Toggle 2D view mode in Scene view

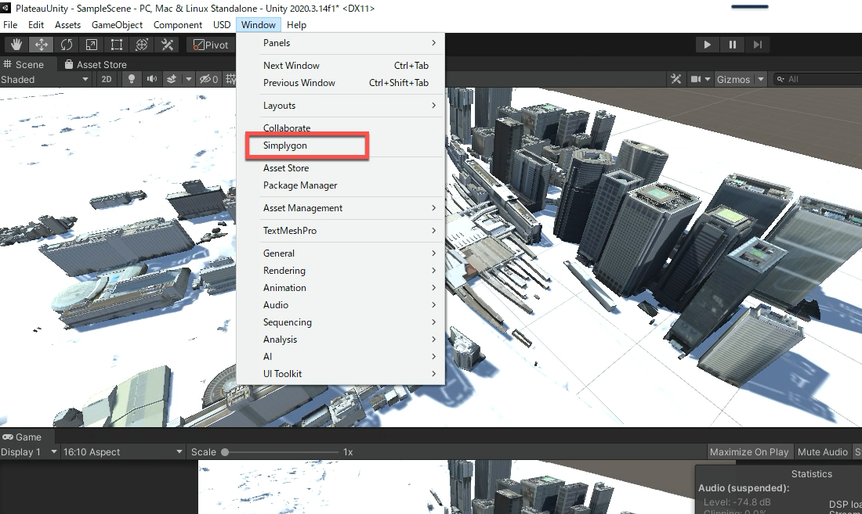pos(107,79)
